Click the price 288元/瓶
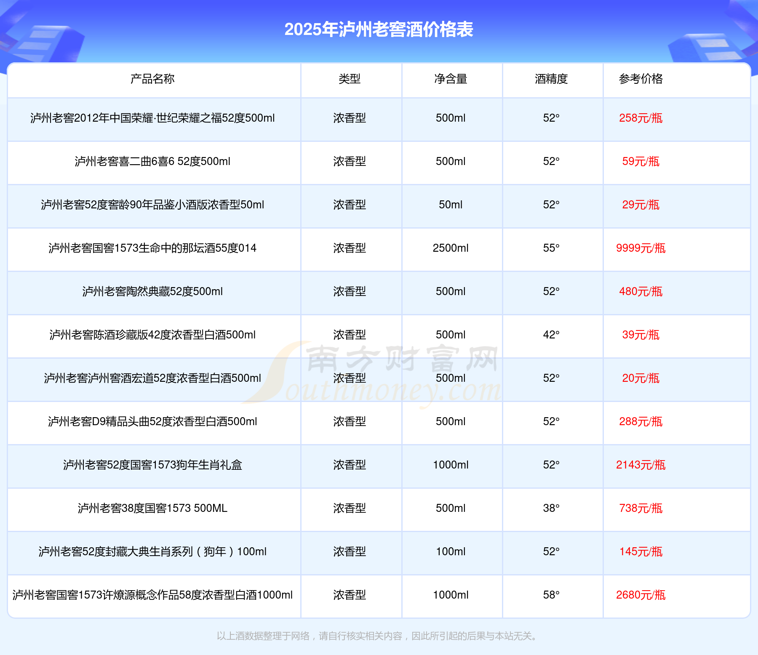This screenshot has width=758, height=655. pyautogui.click(x=641, y=421)
